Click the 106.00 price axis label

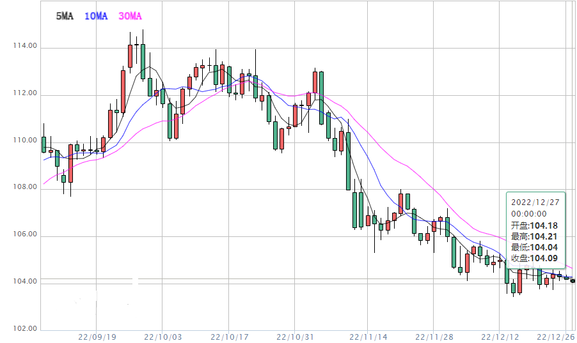point(25,234)
